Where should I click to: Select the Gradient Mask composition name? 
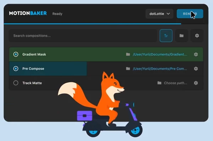[34, 54]
